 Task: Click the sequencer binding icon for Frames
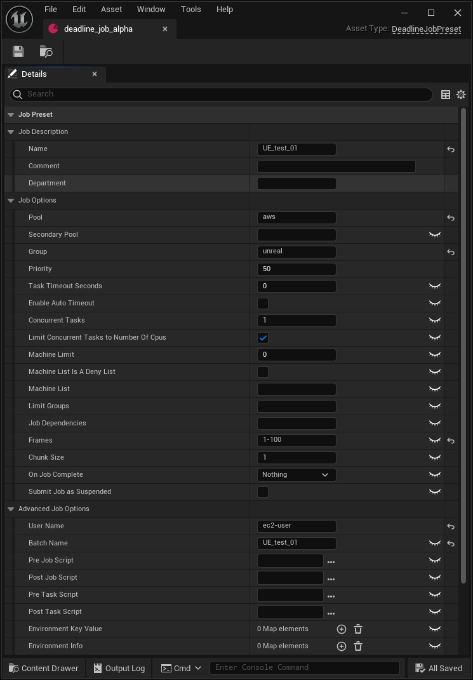tap(434, 440)
